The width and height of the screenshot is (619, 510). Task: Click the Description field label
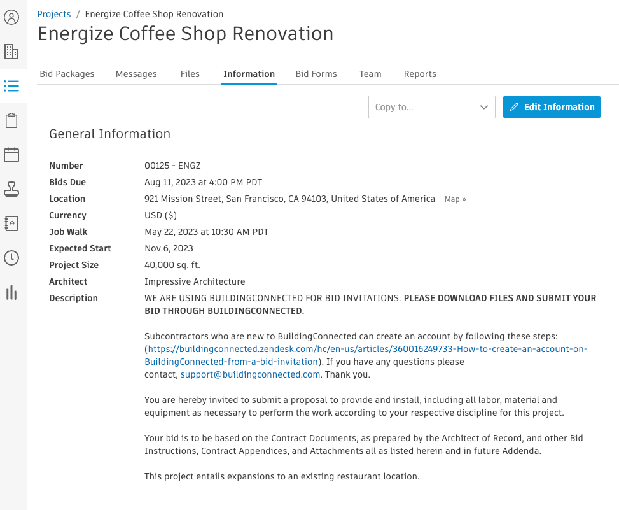click(73, 298)
